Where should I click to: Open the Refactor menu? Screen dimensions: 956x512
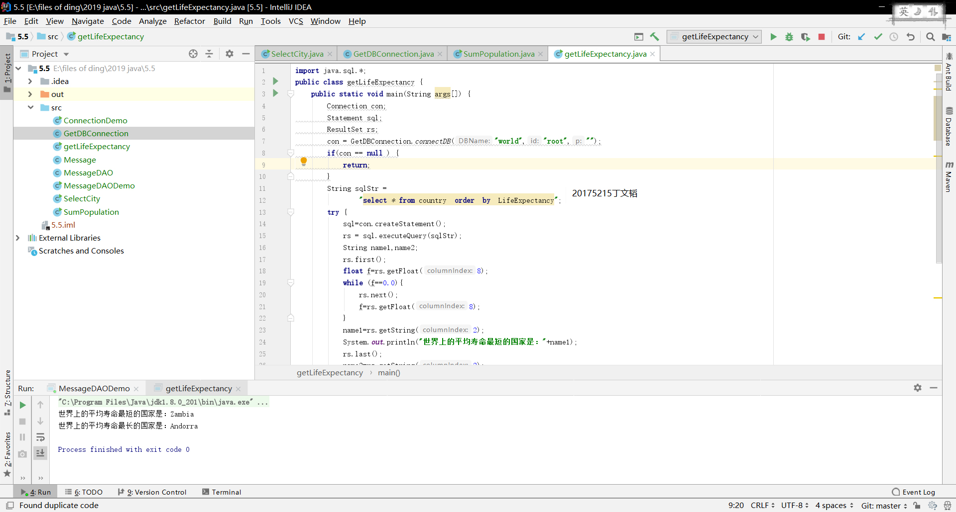coord(189,21)
